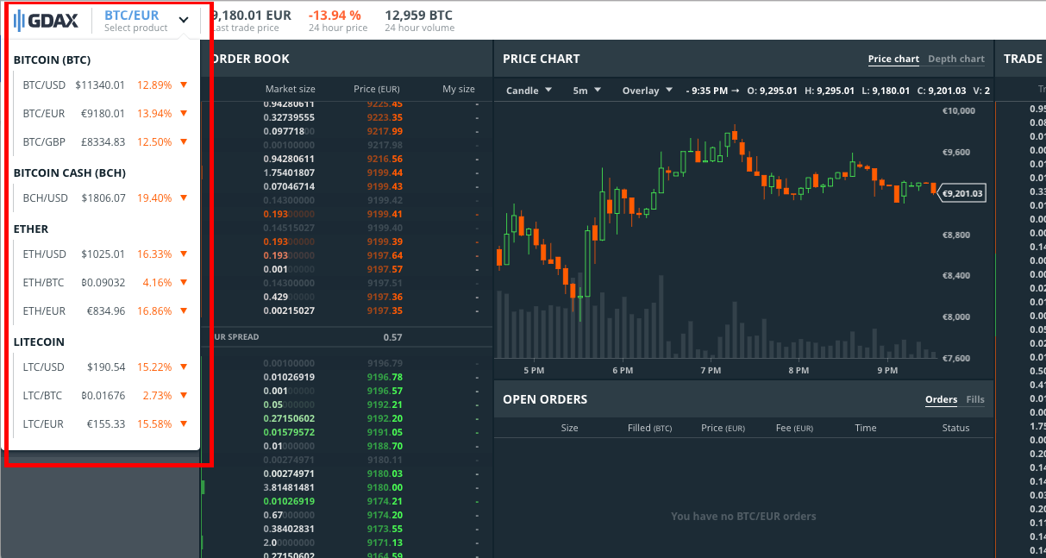Click the 9216.56 ask price in order book
Screen dimensions: 1046x558
click(x=385, y=160)
